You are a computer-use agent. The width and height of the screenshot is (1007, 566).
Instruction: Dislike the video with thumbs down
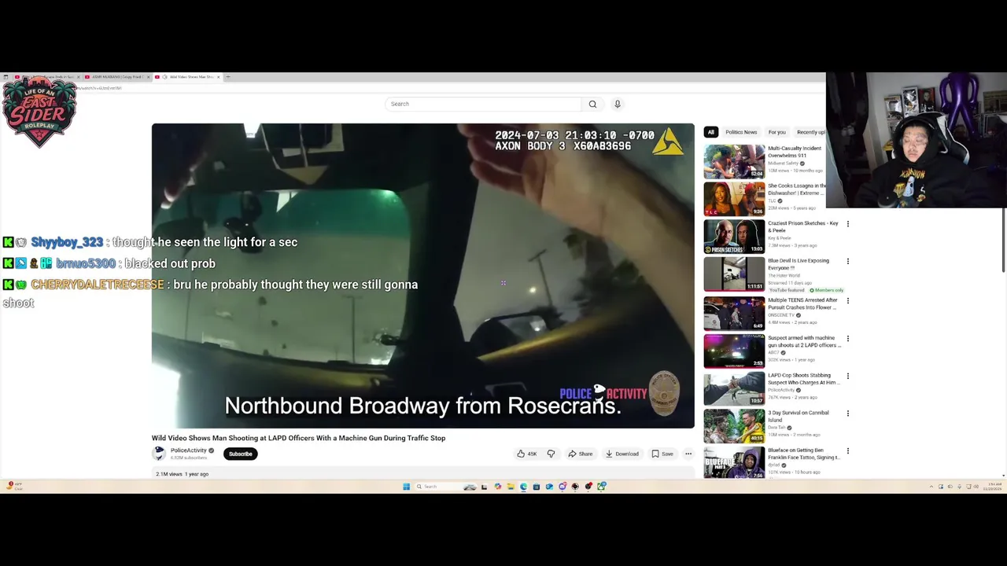551,454
